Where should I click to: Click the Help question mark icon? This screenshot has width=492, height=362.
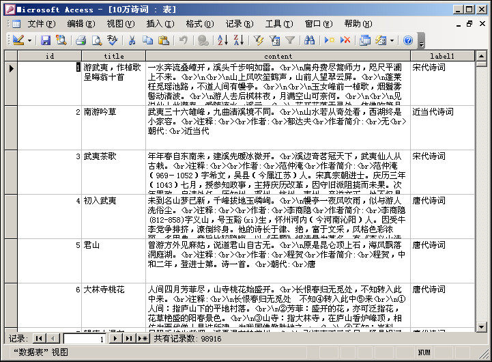point(408,40)
